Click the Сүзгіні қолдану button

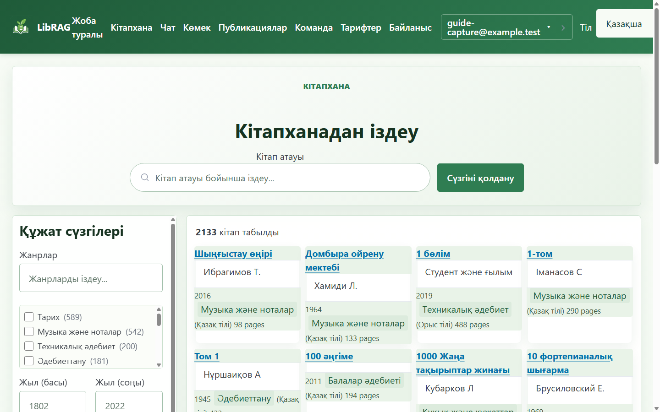[x=480, y=178]
